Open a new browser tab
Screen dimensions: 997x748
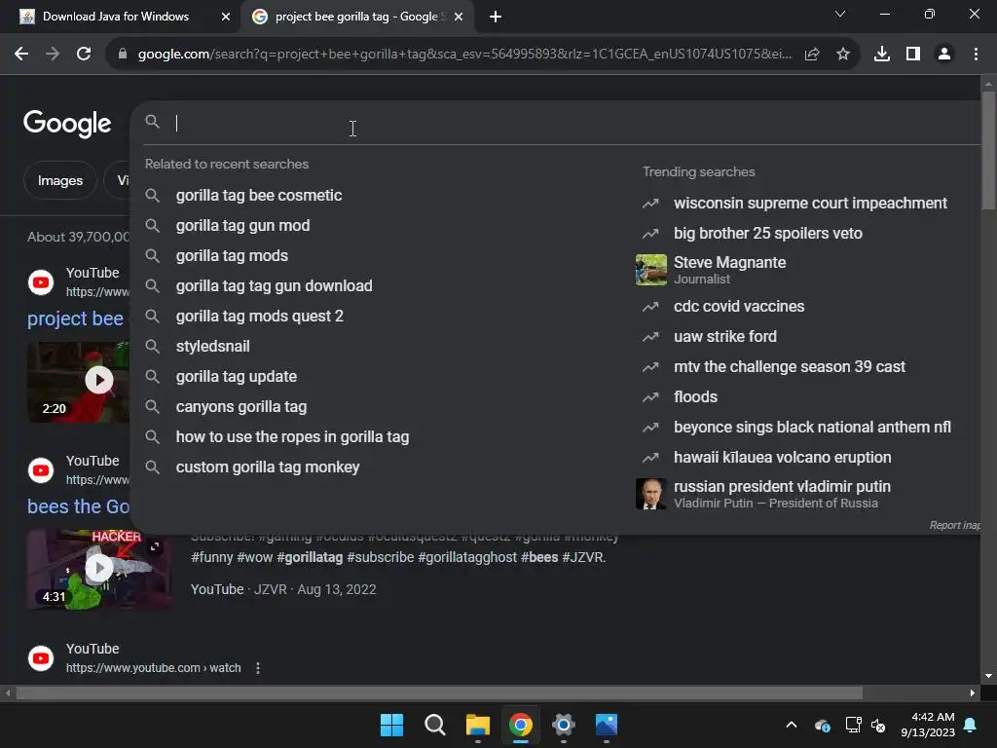point(496,17)
